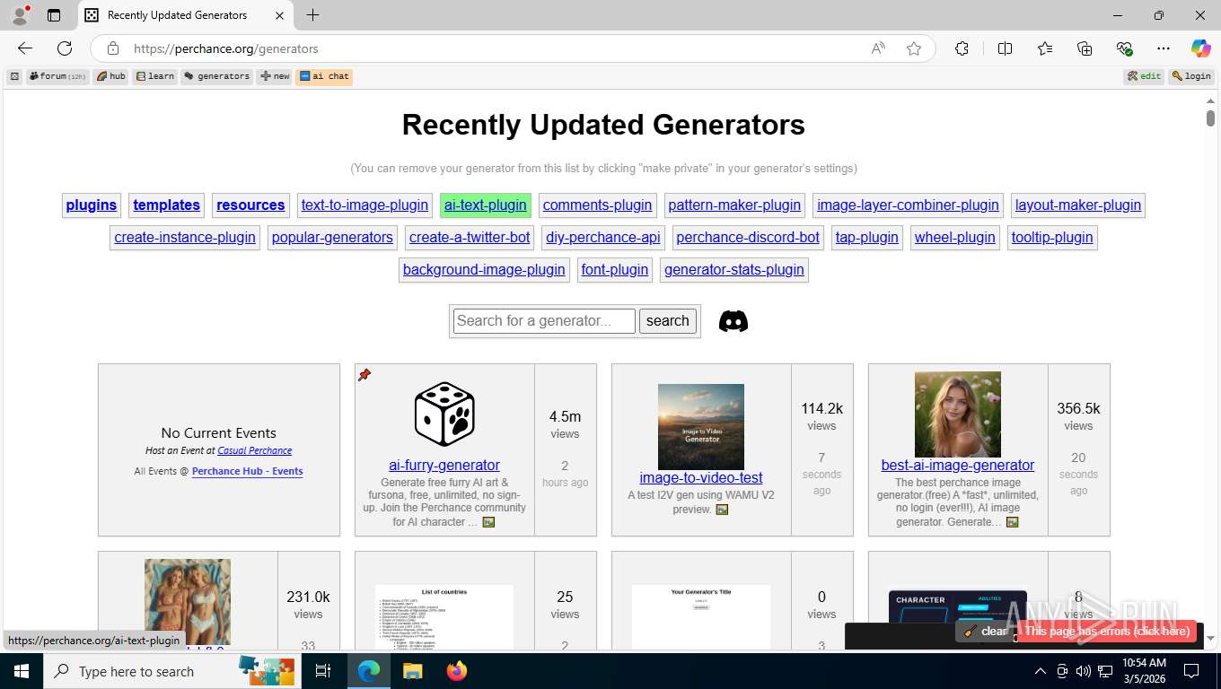
Task: Open browser essentials heart icon
Action: click(x=1124, y=48)
